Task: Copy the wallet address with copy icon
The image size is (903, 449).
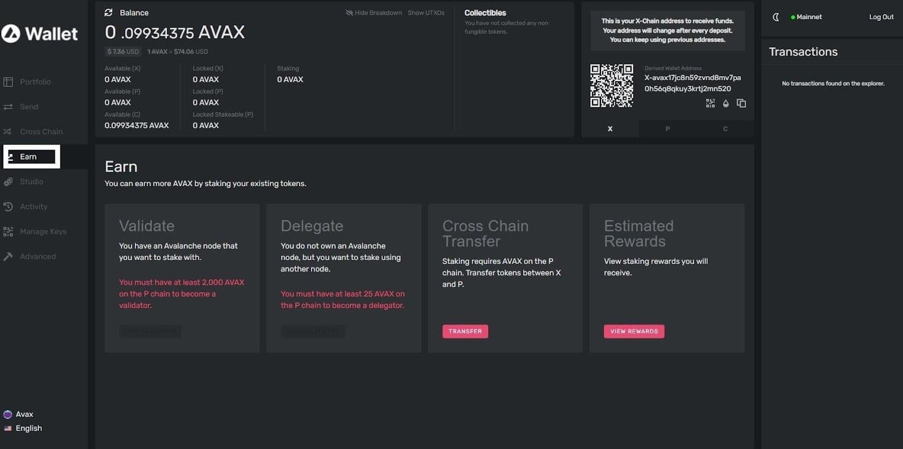Action: (x=742, y=103)
